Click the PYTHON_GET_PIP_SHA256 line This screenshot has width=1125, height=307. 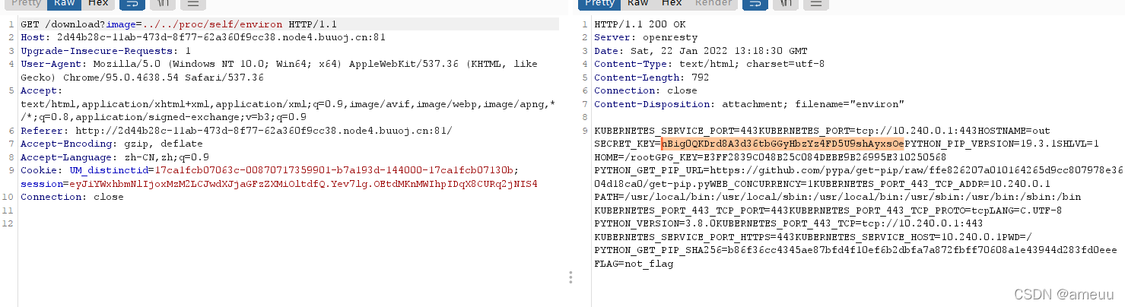pyautogui.click(x=856, y=251)
